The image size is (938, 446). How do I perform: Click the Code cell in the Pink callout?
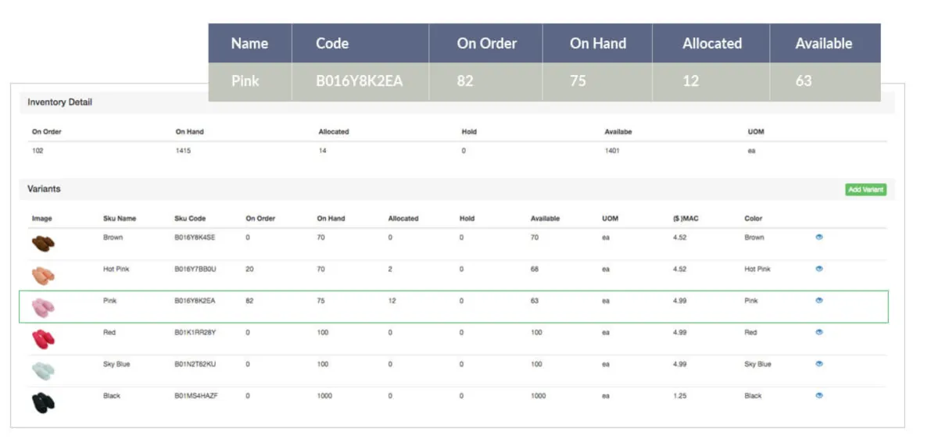pos(360,81)
